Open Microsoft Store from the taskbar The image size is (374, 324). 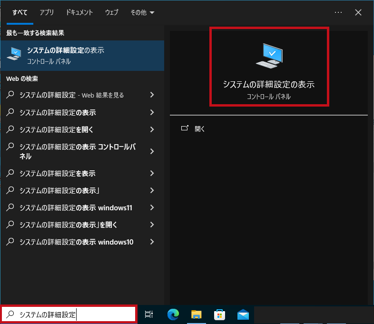pos(219,314)
